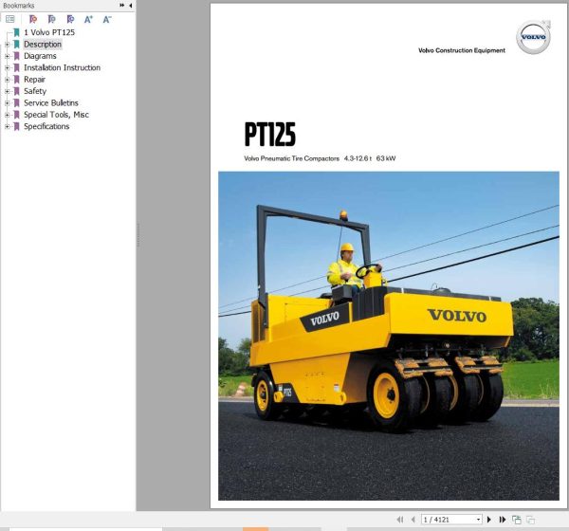Select the Service Bulletins bookmark
Screen dimensions: 569x531
point(51,103)
